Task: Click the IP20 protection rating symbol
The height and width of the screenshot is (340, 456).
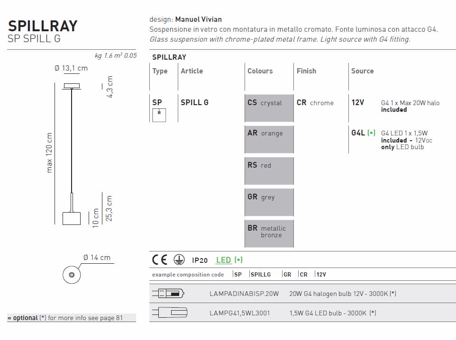Action: (x=200, y=260)
